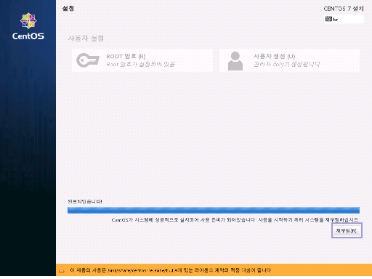
Task: Click the 완료되었습니다 status text
Action: pyautogui.click(x=85, y=201)
